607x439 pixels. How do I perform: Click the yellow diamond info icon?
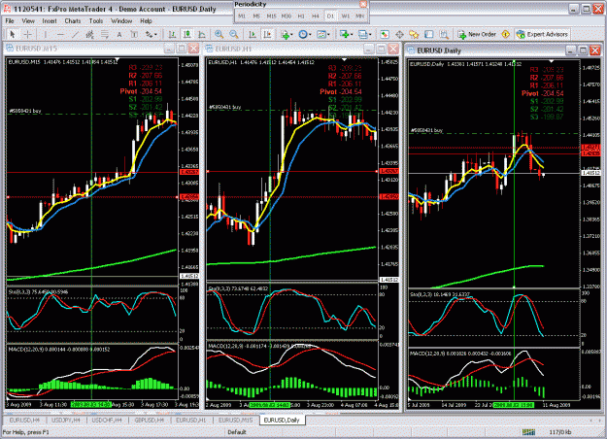[x=506, y=34]
